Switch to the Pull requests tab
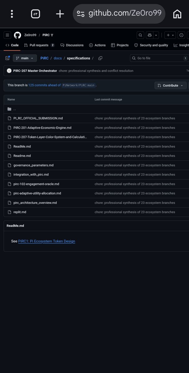The height and width of the screenshot is (373, 189). click(x=39, y=45)
